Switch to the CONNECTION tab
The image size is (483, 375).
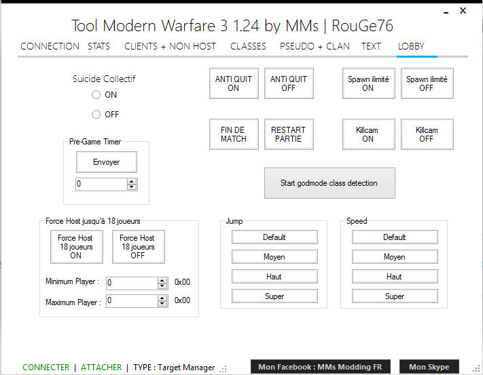pos(50,46)
